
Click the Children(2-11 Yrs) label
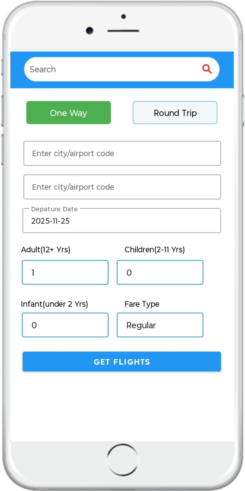[155, 250]
